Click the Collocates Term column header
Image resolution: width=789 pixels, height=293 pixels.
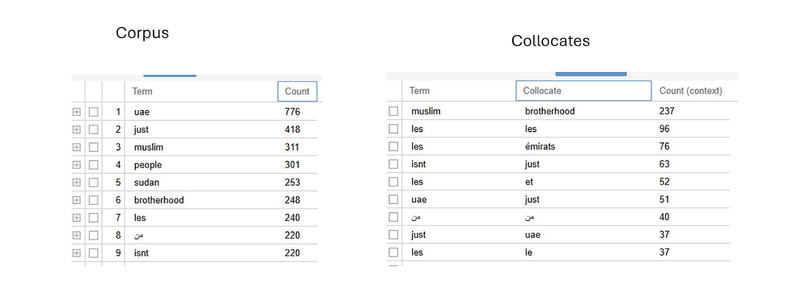[419, 91]
